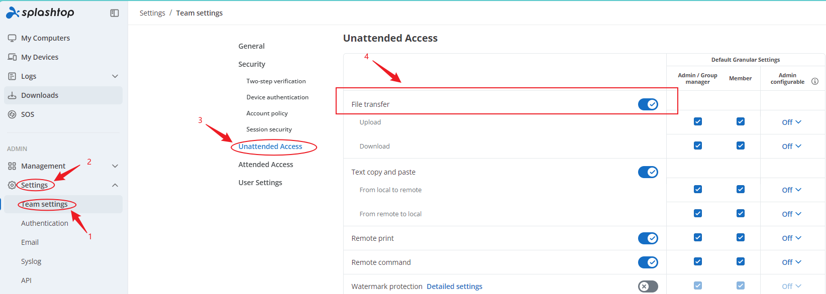This screenshot has height=294, width=826.
Task: Open My Devices icon in sidebar
Action: point(12,57)
